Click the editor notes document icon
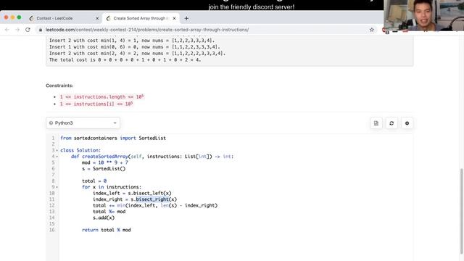Viewport: 464px width, 261px height. coord(376,123)
